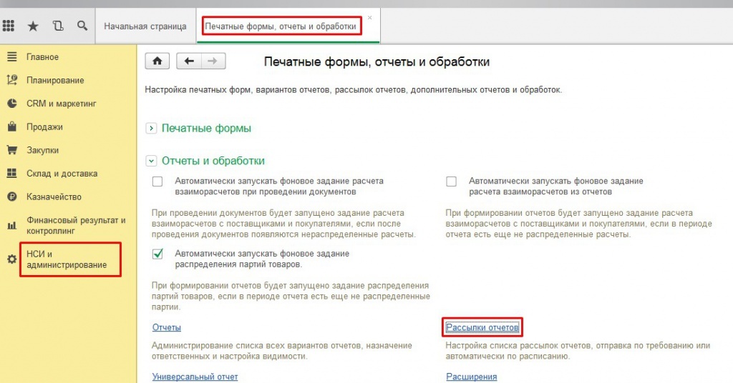Enable background settlement calculation from reports checkbox

(x=451, y=181)
